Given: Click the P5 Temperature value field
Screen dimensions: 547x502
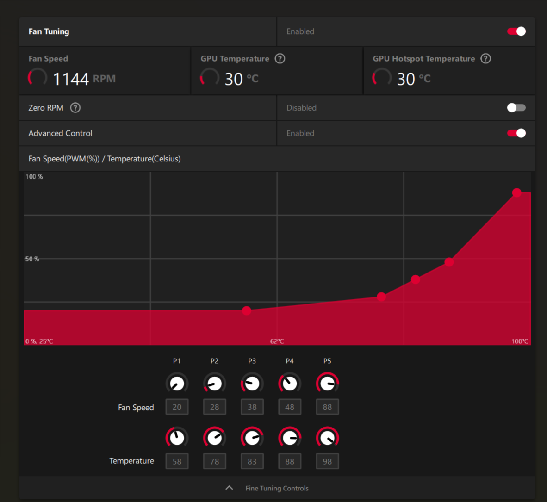Looking at the screenshot, I should [327, 461].
